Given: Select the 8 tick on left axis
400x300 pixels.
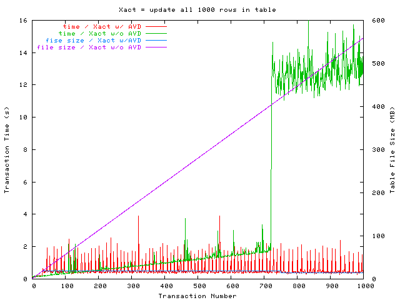Looking at the screenshot, I should tap(25, 149).
